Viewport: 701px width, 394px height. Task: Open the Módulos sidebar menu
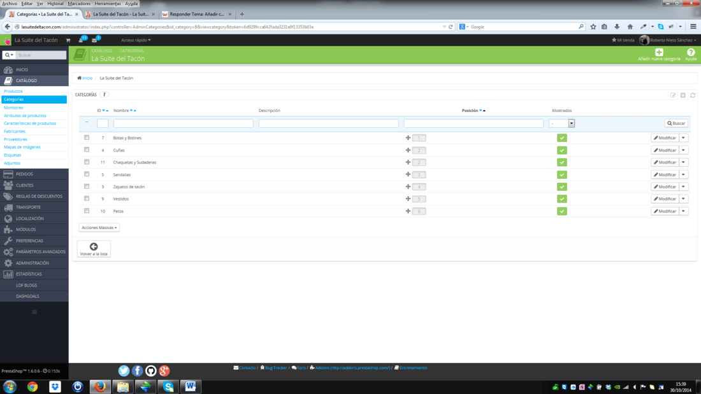click(x=34, y=229)
